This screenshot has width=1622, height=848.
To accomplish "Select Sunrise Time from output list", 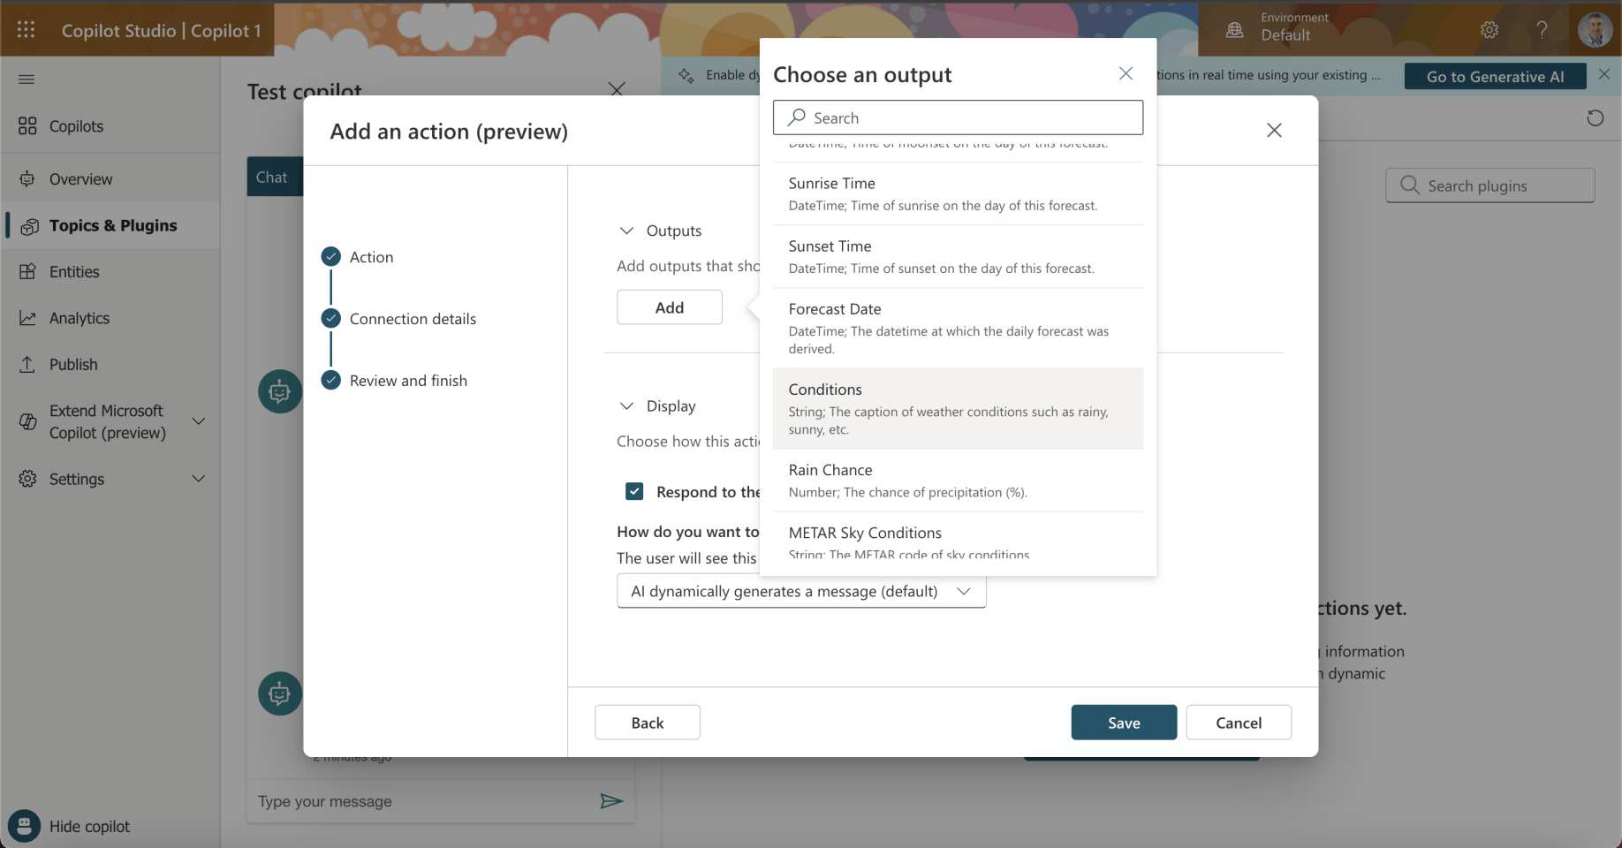I will point(958,193).
